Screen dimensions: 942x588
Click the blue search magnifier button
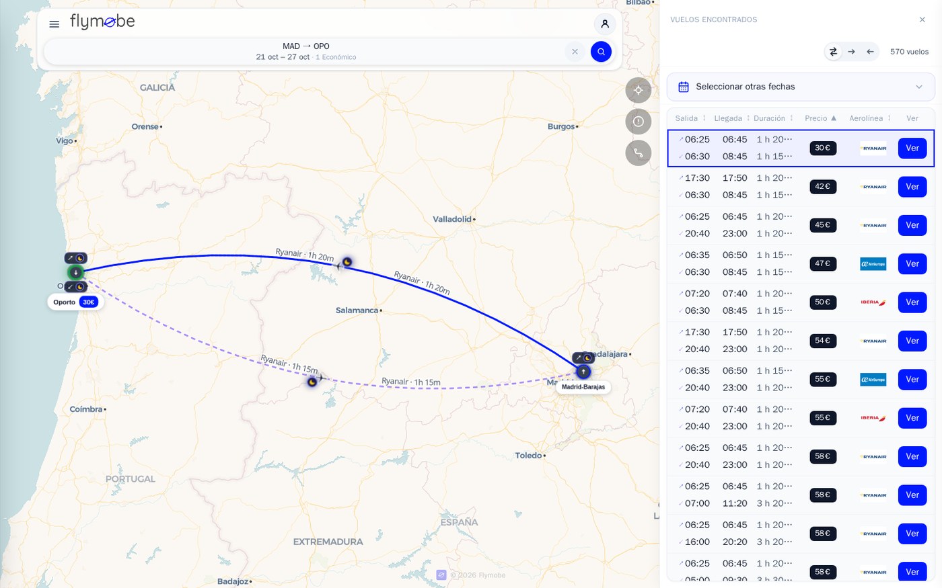(x=601, y=52)
